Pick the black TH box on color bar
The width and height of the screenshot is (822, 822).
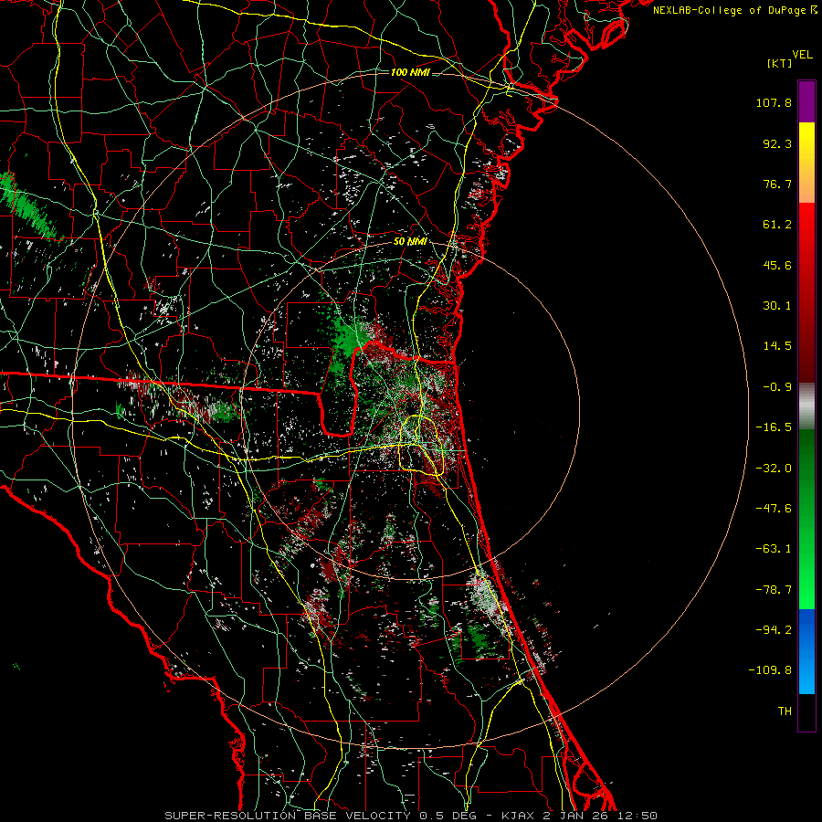click(x=806, y=711)
